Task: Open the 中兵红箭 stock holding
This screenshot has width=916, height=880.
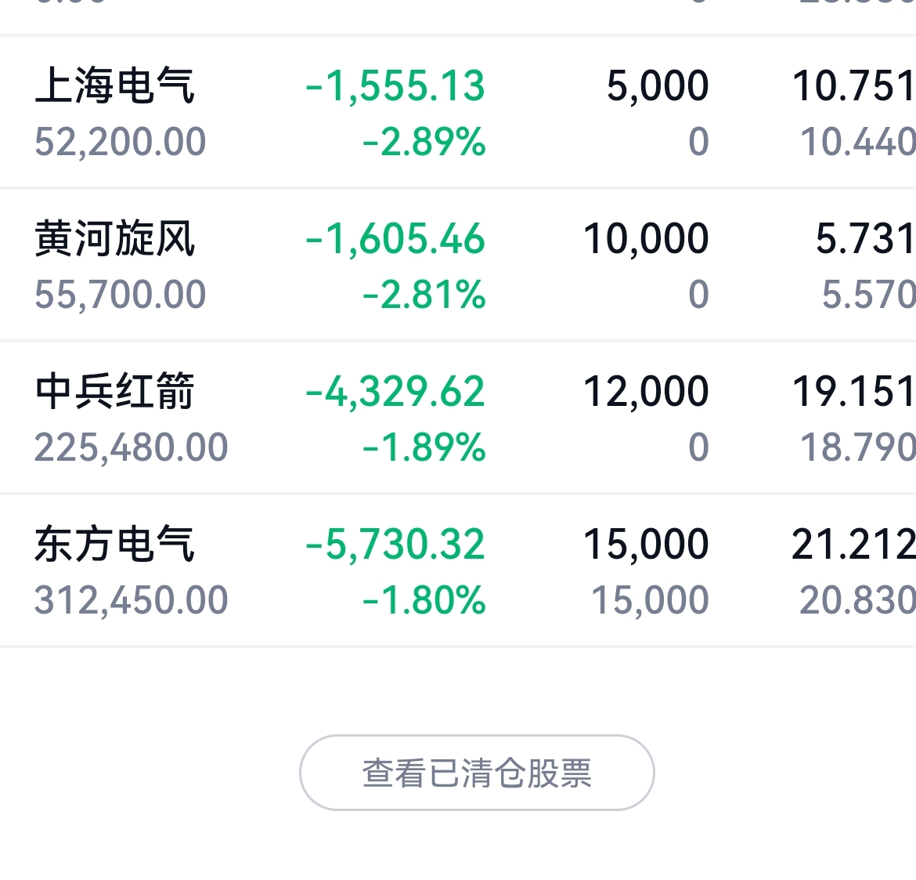Action: click(x=115, y=391)
